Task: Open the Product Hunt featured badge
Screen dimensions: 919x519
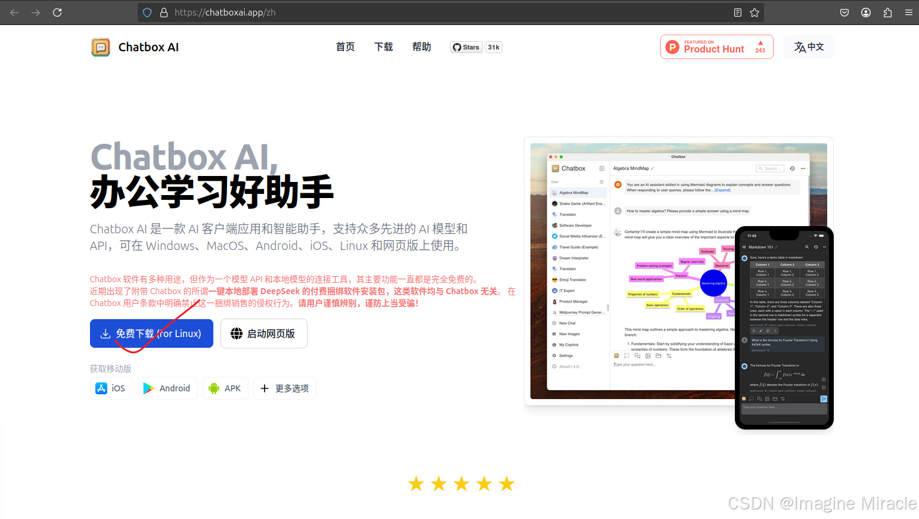Action: (716, 47)
